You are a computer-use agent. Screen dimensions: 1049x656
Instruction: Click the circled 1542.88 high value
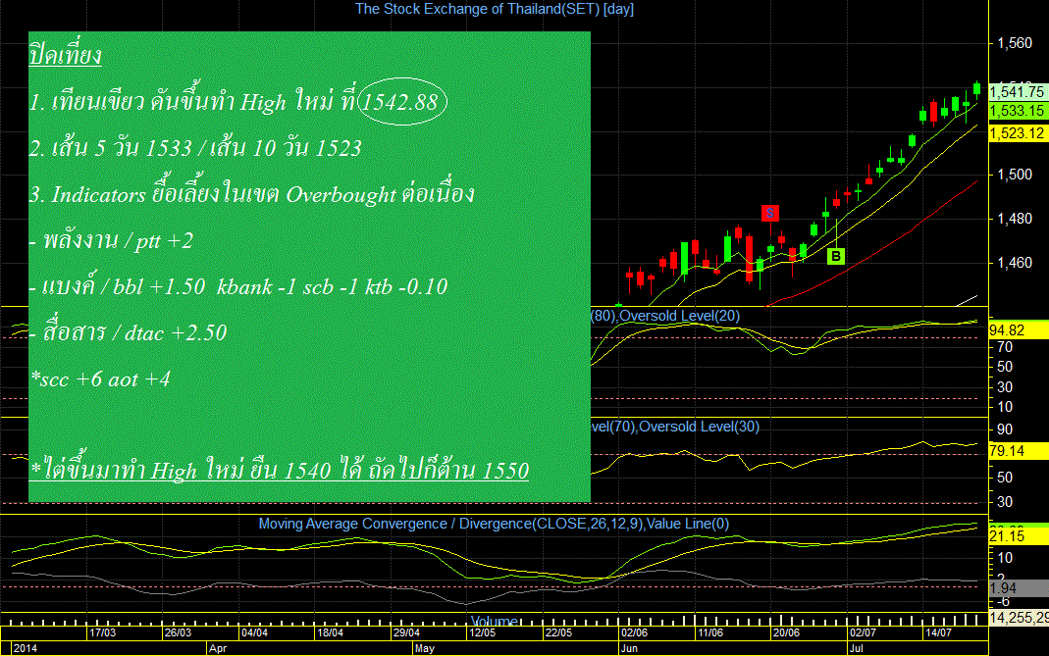tap(401, 102)
